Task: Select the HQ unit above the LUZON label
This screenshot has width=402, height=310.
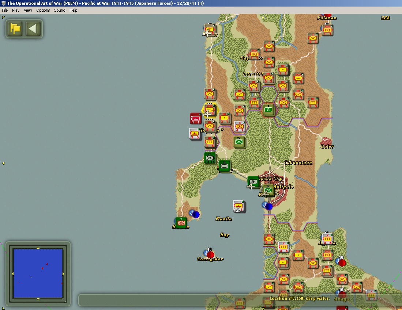Action: tap(254, 54)
